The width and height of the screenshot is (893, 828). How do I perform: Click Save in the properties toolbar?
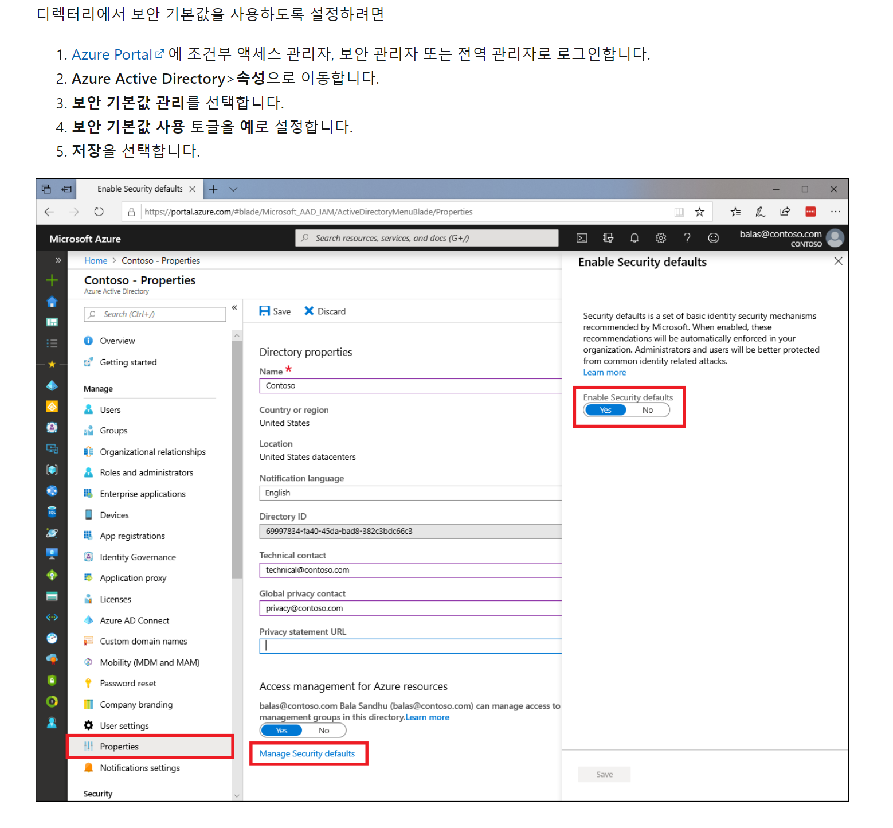tap(275, 311)
